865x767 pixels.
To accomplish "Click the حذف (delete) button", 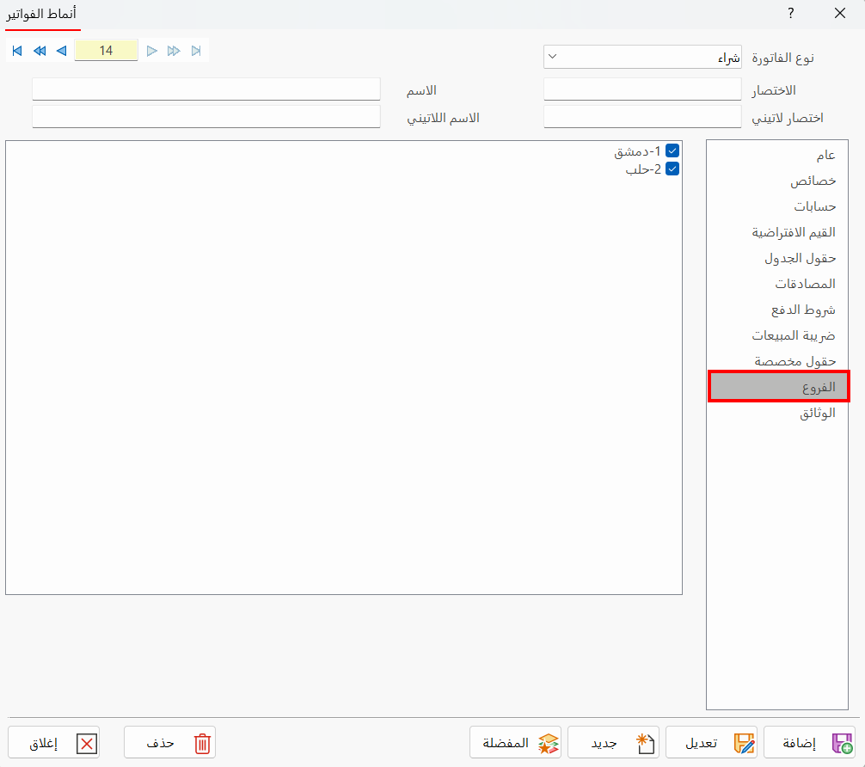I will 170,743.
